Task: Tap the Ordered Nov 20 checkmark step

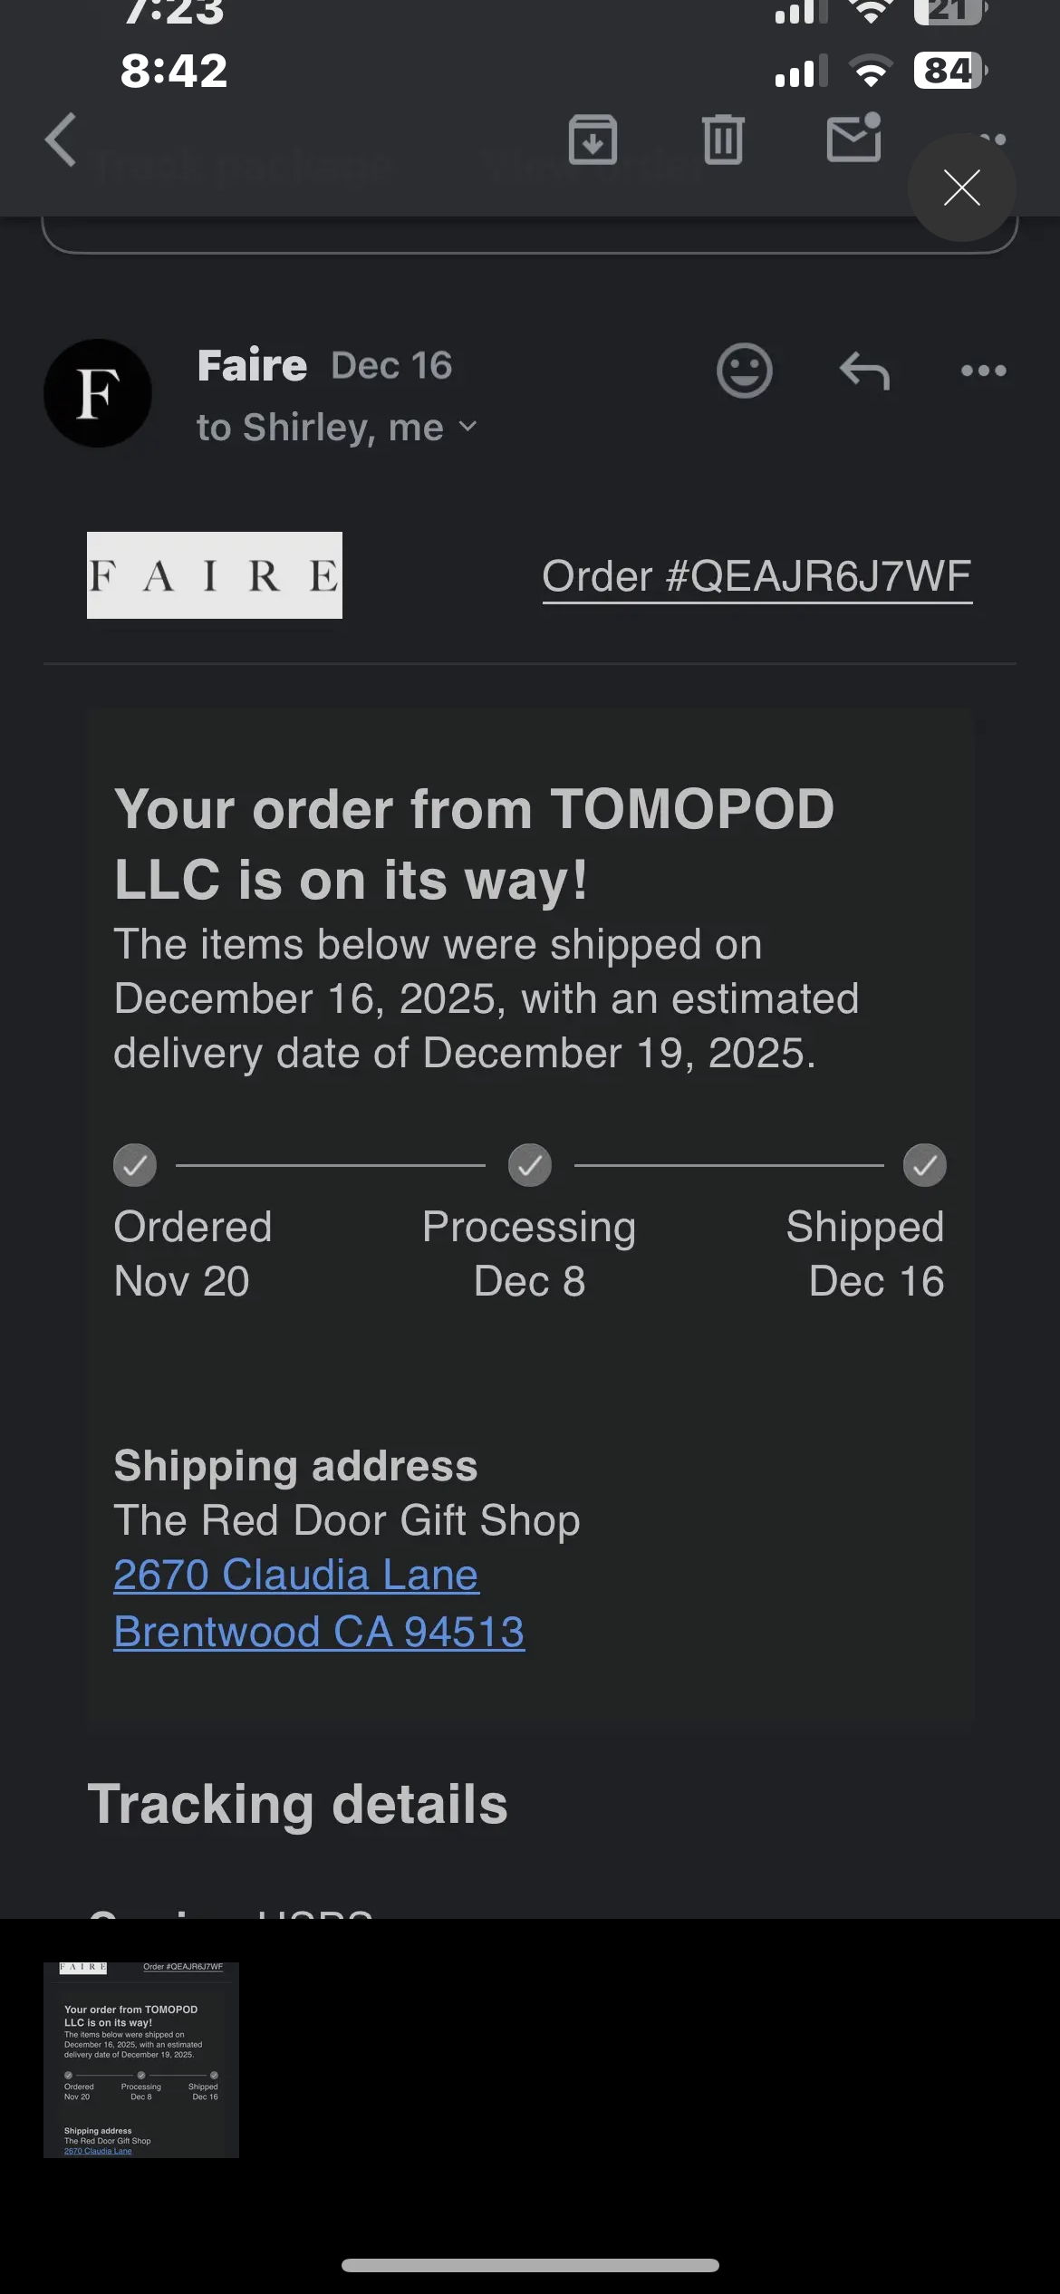Action: point(135,1165)
